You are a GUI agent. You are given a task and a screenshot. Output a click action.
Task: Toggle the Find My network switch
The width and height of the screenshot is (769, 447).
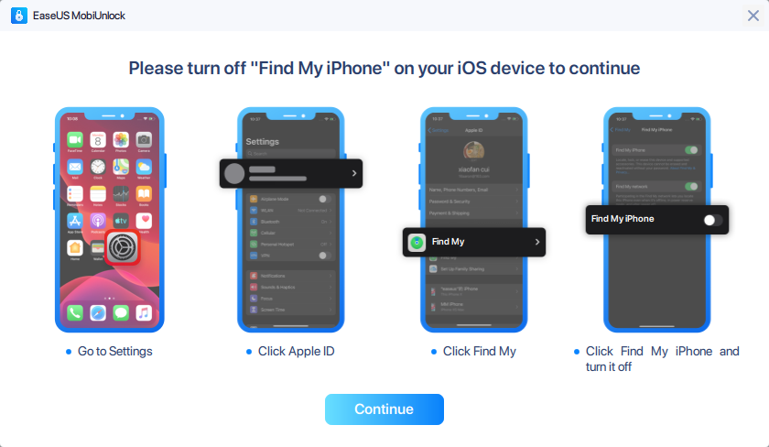click(x=691, y=187)
